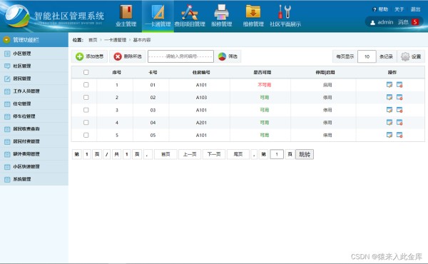Click 一卡通管理 in the breadcrumb

pyautogui.click(x=115, y=40)
